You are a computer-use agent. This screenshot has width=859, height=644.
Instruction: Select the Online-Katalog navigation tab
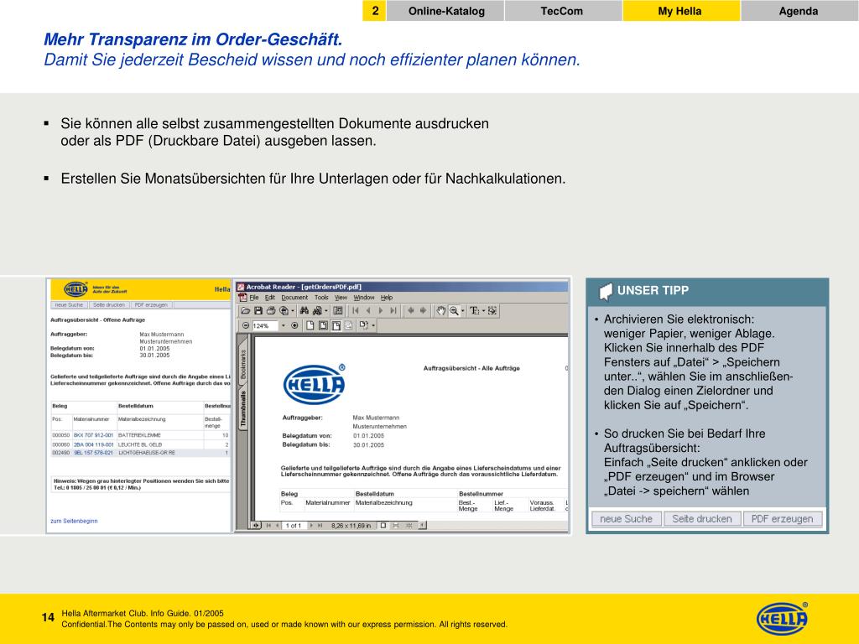(446, 11)
